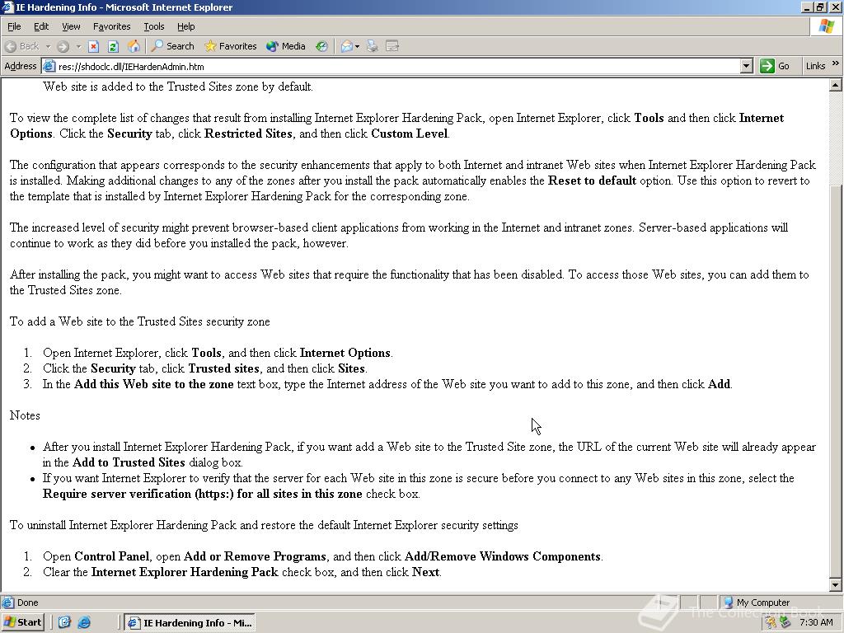Viewport: 844px width, 633px height.
Task: Click the scrollbar up arrow
Action: (836, 85)
